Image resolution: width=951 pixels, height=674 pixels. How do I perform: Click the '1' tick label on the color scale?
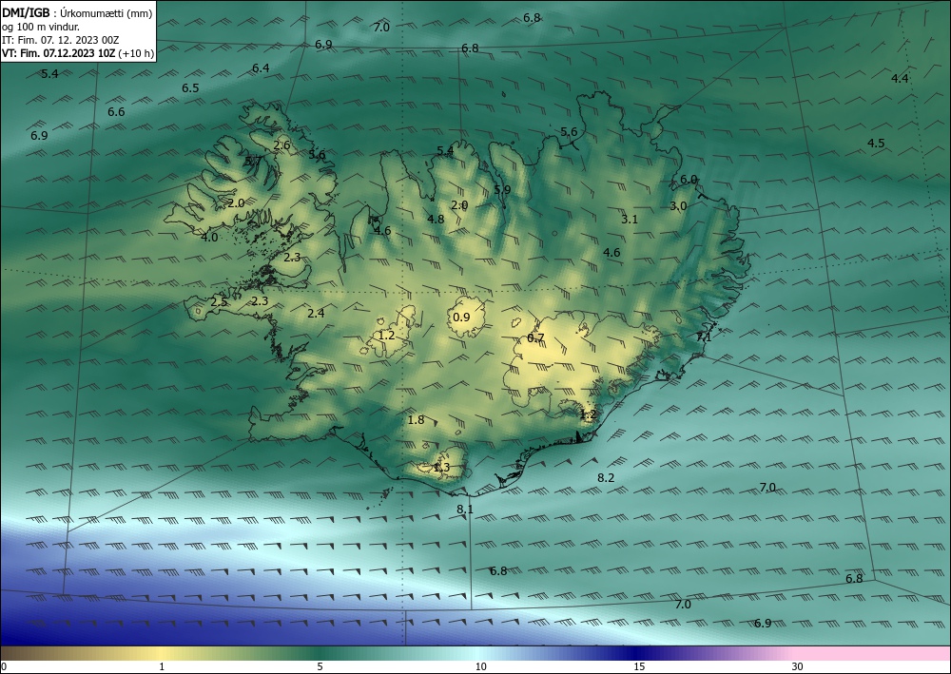pos(162,667)
